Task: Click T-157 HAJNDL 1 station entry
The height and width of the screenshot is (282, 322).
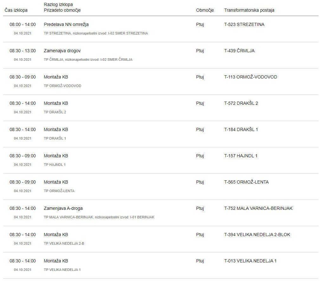Action: [241, 156]
